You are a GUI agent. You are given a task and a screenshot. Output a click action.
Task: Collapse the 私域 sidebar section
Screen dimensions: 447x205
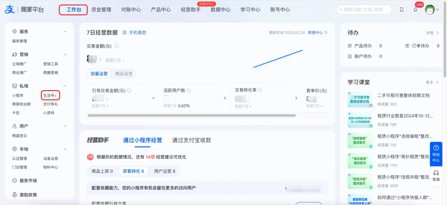click(x=65, y=86)
